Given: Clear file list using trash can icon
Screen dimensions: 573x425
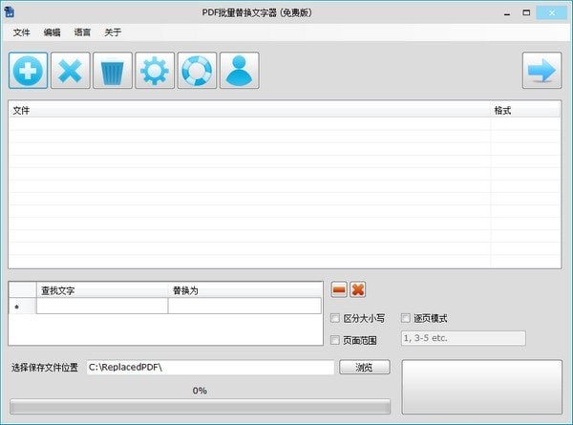Looking at the screenshot, I should [113, 70].
